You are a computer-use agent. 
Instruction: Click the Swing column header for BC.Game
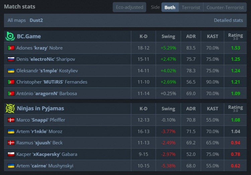(x=168, y=36)
